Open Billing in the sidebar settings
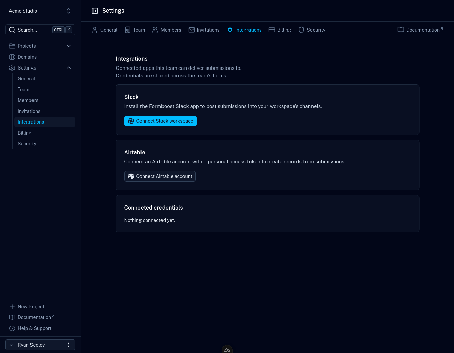This screenshot has width=454, height=353. coord(45,133)
